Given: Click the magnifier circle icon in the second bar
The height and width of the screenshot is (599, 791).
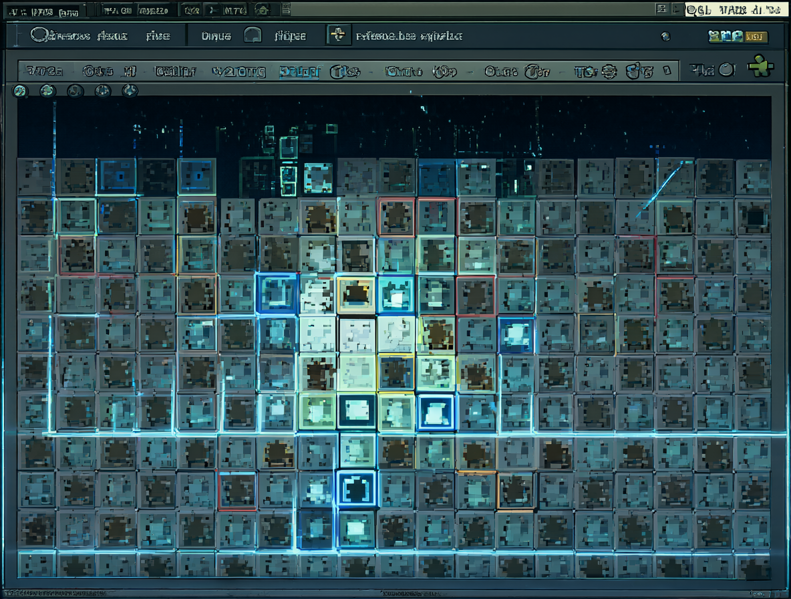Looking at the screenshot, I should [39, 35].
